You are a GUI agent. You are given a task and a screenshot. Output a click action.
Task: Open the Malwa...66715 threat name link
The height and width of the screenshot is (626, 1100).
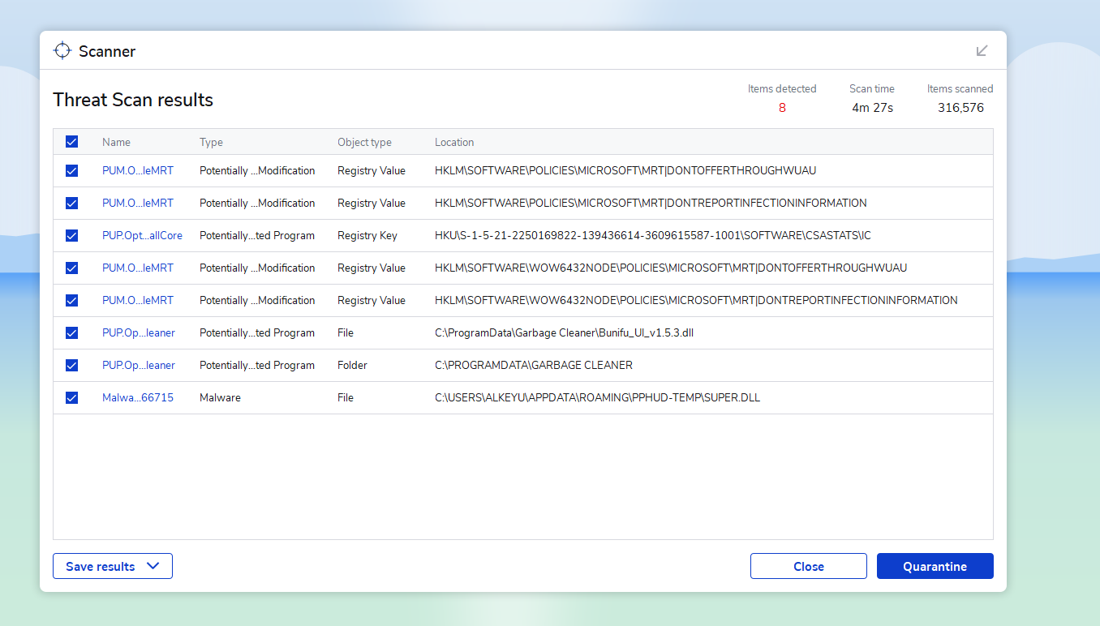click(x=138, y=398)
